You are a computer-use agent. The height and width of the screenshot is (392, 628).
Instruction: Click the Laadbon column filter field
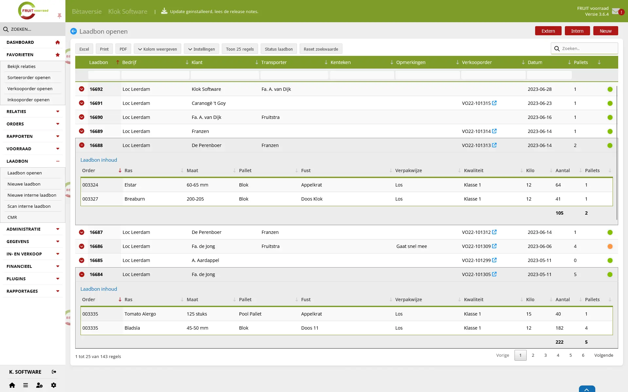(104, 75)
